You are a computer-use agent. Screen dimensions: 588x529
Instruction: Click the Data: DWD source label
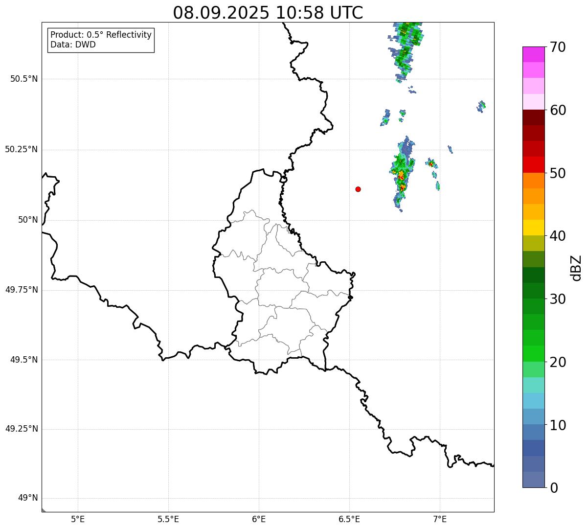pos(73,45)
